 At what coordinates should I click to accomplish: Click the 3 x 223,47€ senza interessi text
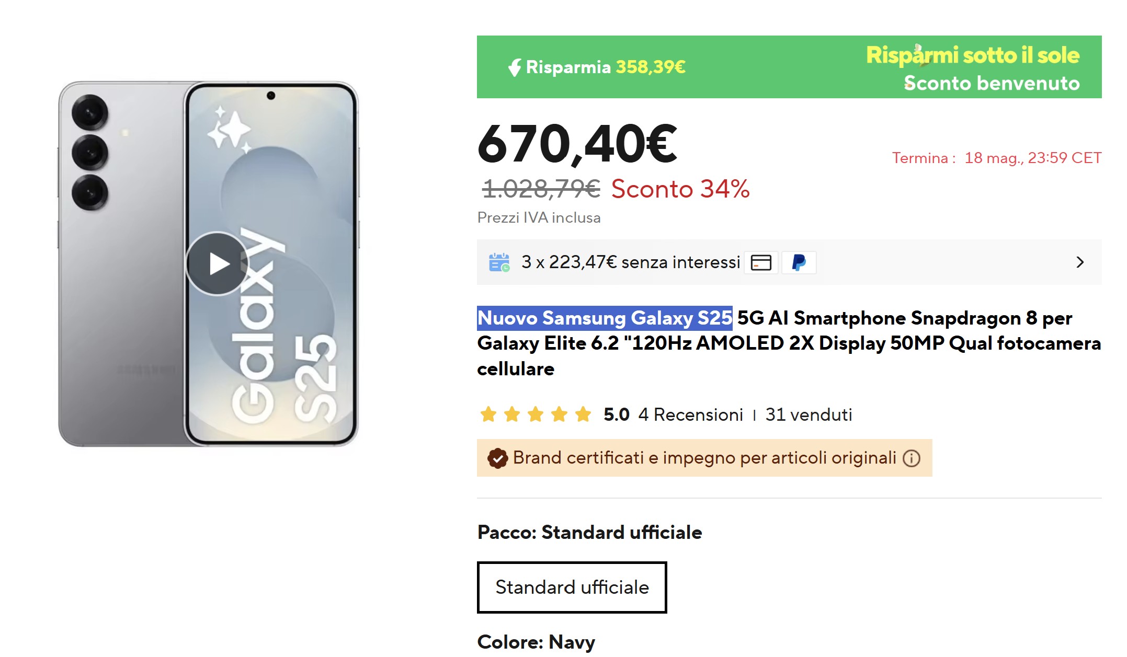(x=630, y=262)
